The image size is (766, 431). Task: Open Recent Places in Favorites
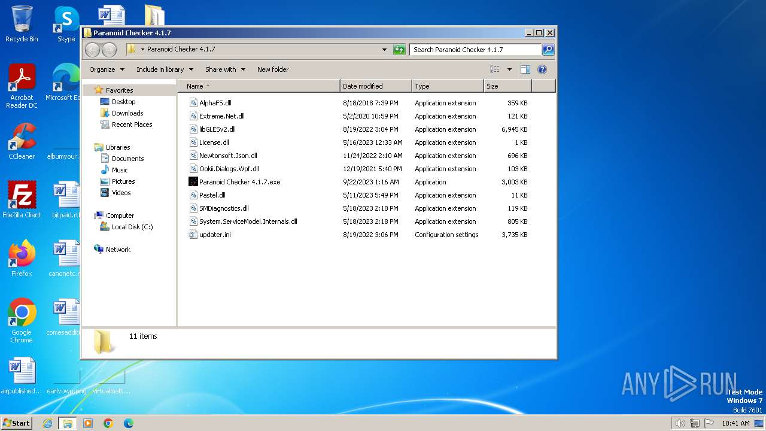click(x=132, y=125)
